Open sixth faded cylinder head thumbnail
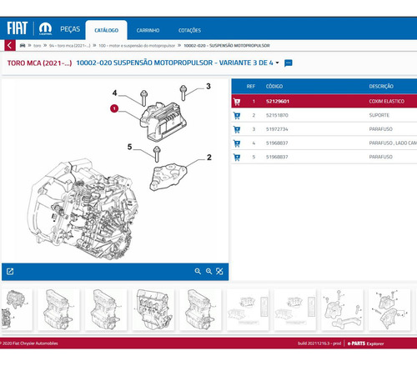This screenshot has height=366, width=417. pyautogui.click(x=248, y=309)
